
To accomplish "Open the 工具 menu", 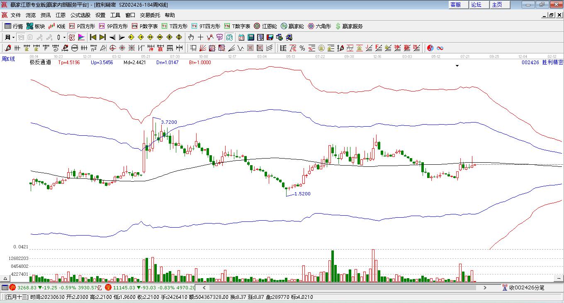I will [115, 15].
